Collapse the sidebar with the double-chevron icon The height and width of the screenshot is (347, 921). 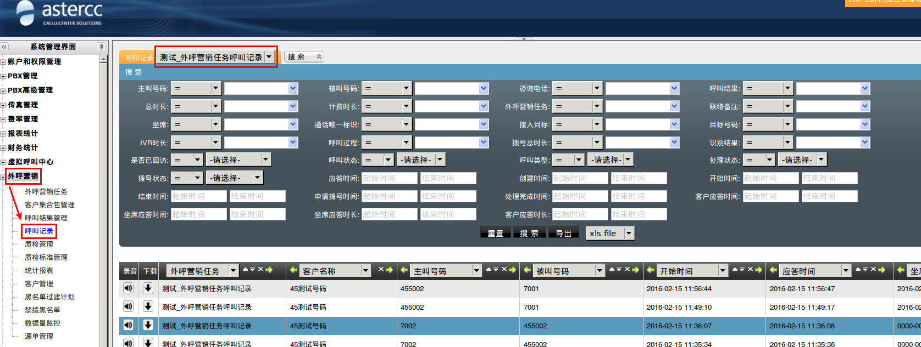click(4, 47)
